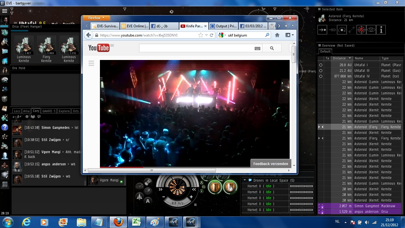Click the YouTube on-screen keyboard icon
405x228 pixels.
(x=257, y=48)
